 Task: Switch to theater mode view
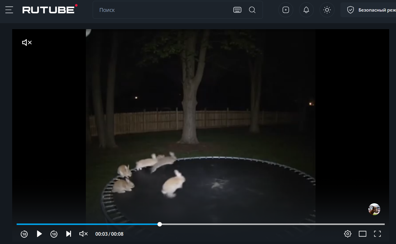(362, 234)
